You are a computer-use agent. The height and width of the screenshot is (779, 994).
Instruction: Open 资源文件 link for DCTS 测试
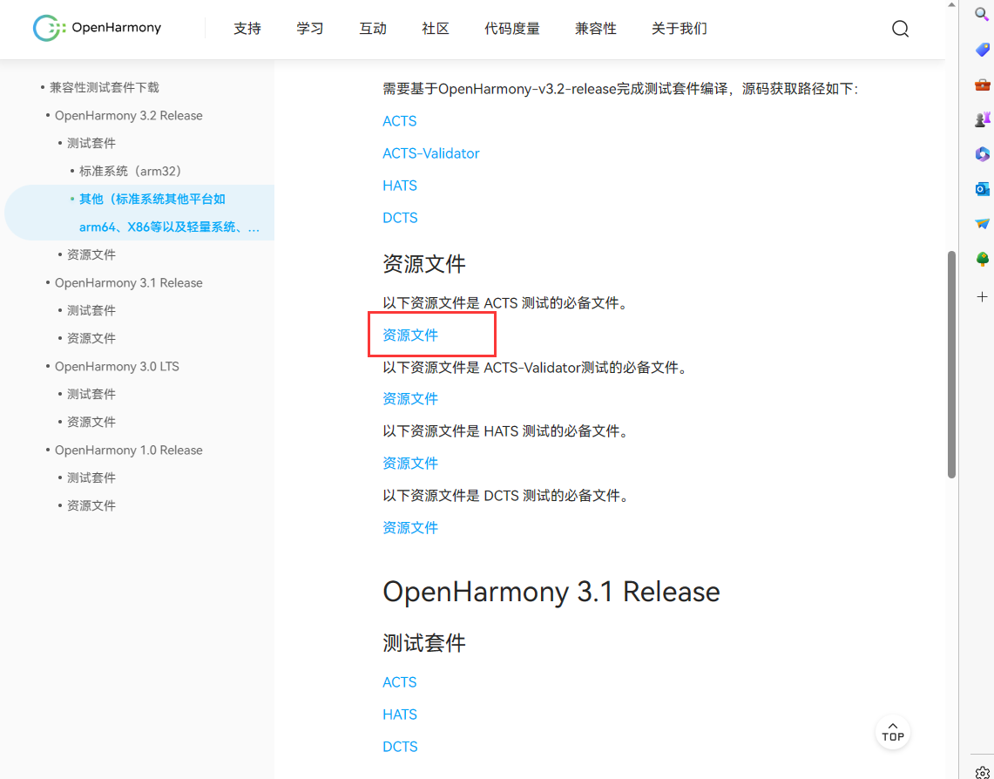[x=410, y=528]
